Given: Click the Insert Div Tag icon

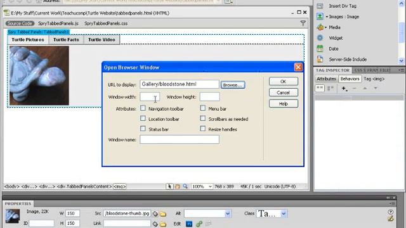Looking at the screenshot, I should click(x=320, y=6).
